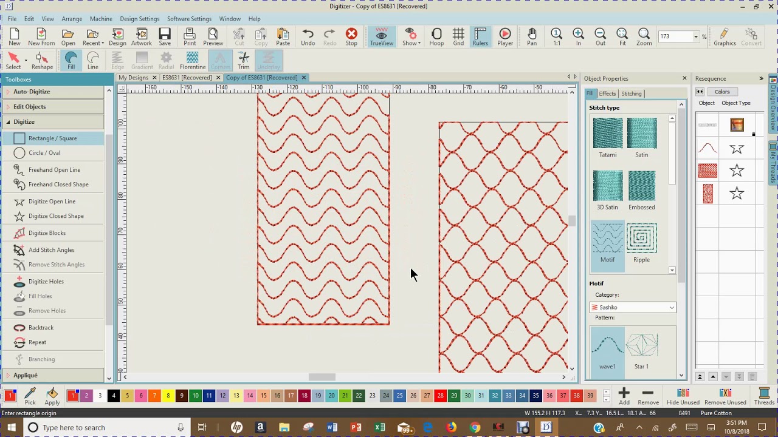Open the Machine menu
Viewport: 778px width, 437px height.
(x=101, y=19)
